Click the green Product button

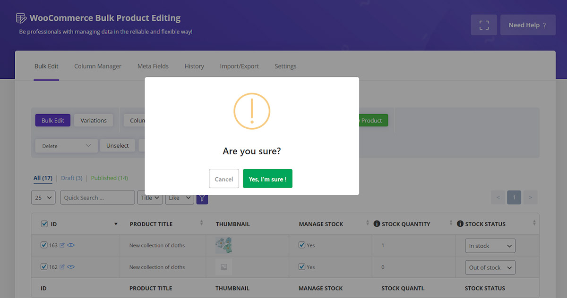coord(373,120)
